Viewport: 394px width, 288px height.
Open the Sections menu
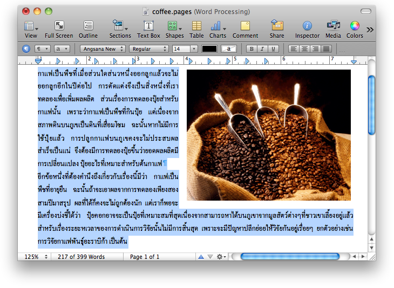tap(120, 30)
